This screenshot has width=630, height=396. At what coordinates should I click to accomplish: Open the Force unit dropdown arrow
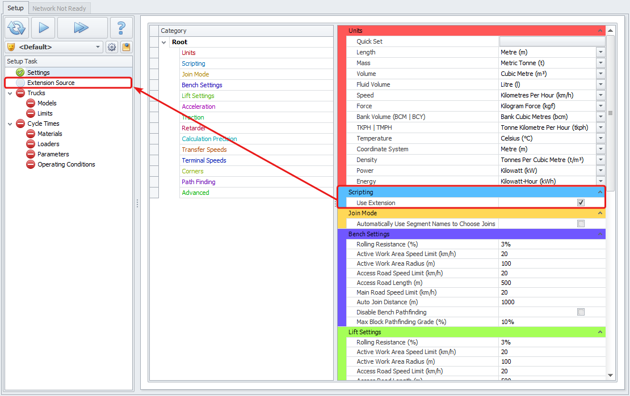point(600,106)
